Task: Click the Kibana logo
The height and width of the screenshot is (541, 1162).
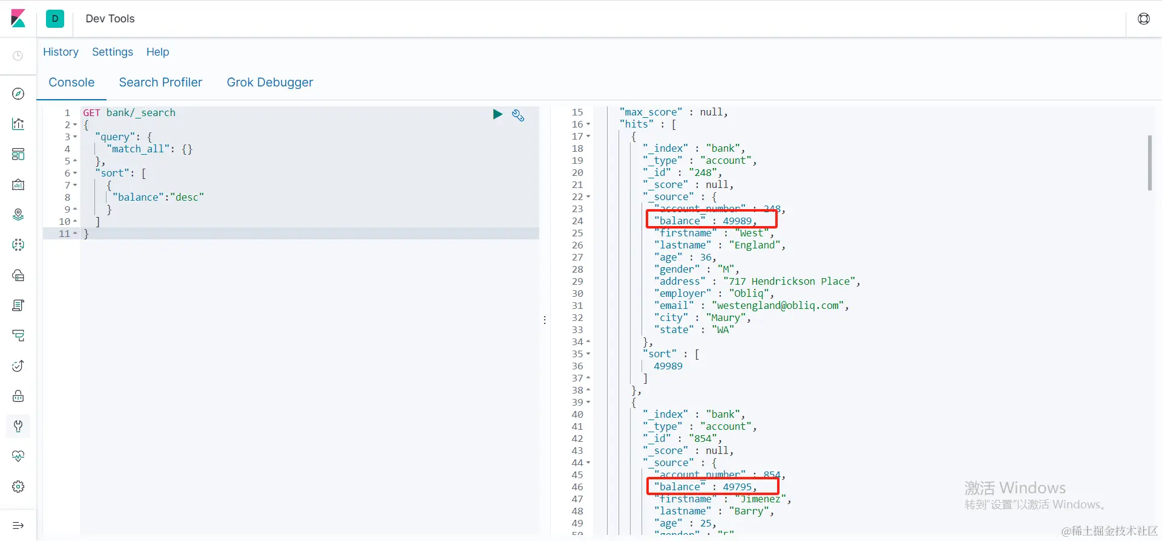Action: tap(18, 19)
